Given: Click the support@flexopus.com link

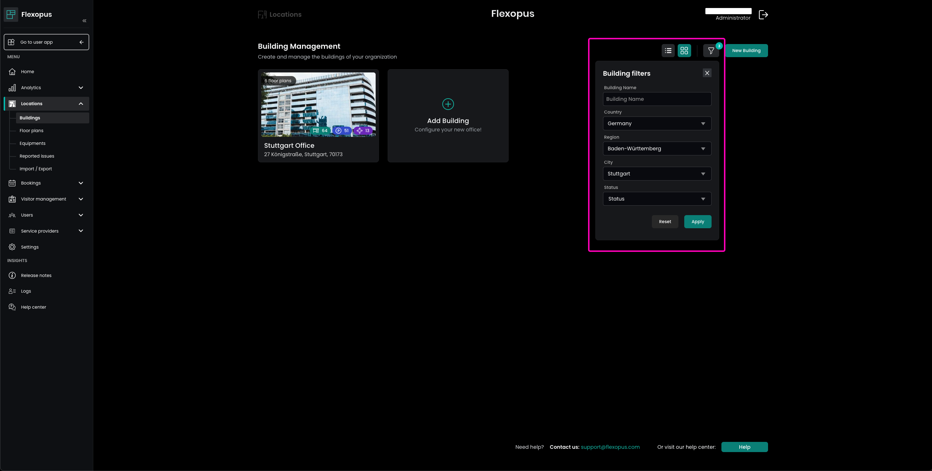Looking at the screenshot, I should click(610, 447).
